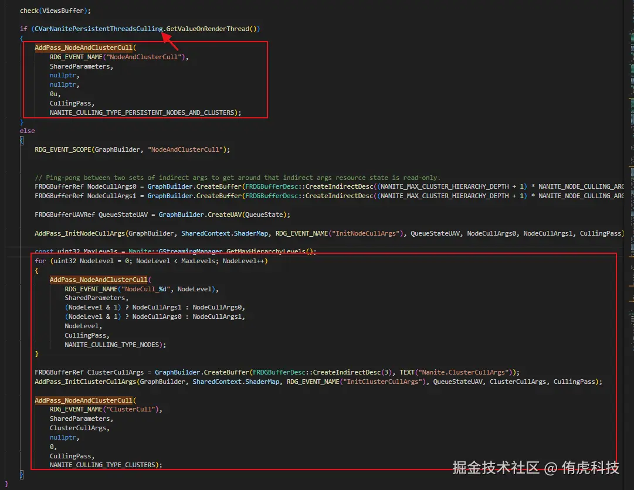Image resolution: width=634 pixels, height=490 pixels.
Task: Click the NANITE_CULLING_TYPE_CLUSTERS constant
Action: 102,465
